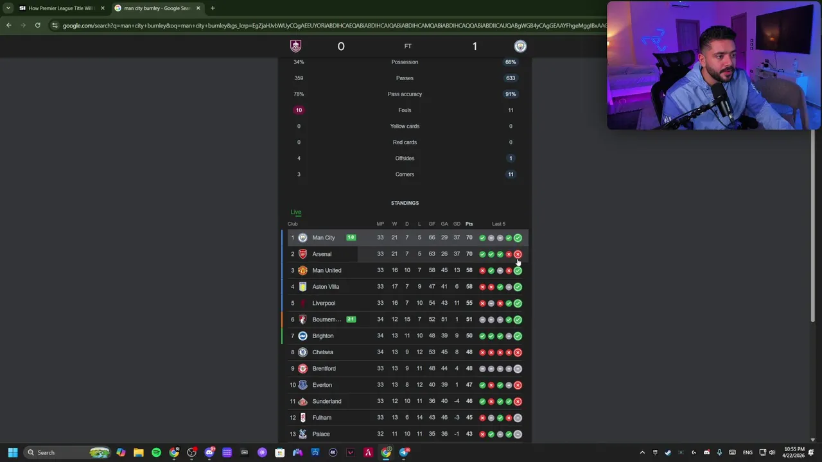
Task: Click the volume icon in system tray
Action: coord(772,452)
